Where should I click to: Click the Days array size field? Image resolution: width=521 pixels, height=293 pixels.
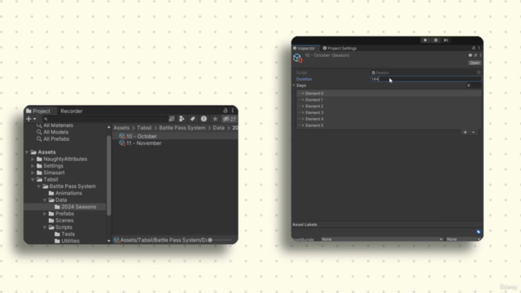[474, 85]
